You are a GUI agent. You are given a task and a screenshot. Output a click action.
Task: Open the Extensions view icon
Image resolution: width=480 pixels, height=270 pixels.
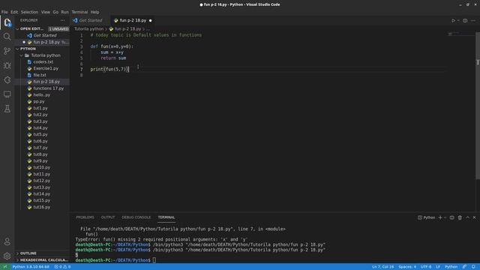pyautogui.click(x=7, y=80)
